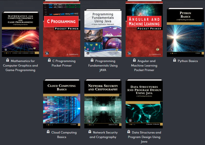Screen dimensions: 205x145
Task: Open Cloud Computing Basics book cover
Action: 61,104
